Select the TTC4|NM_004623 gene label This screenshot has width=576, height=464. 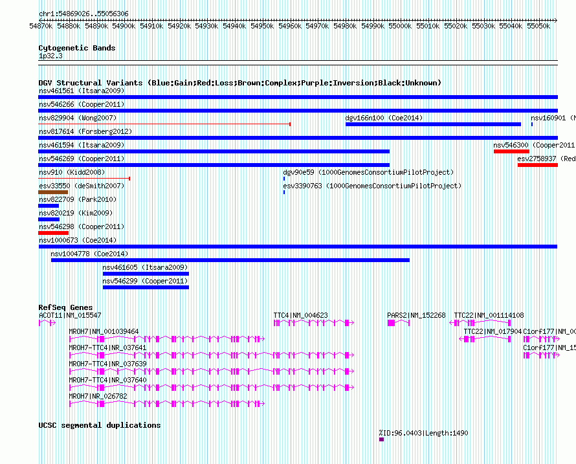(x=300, y=315)
